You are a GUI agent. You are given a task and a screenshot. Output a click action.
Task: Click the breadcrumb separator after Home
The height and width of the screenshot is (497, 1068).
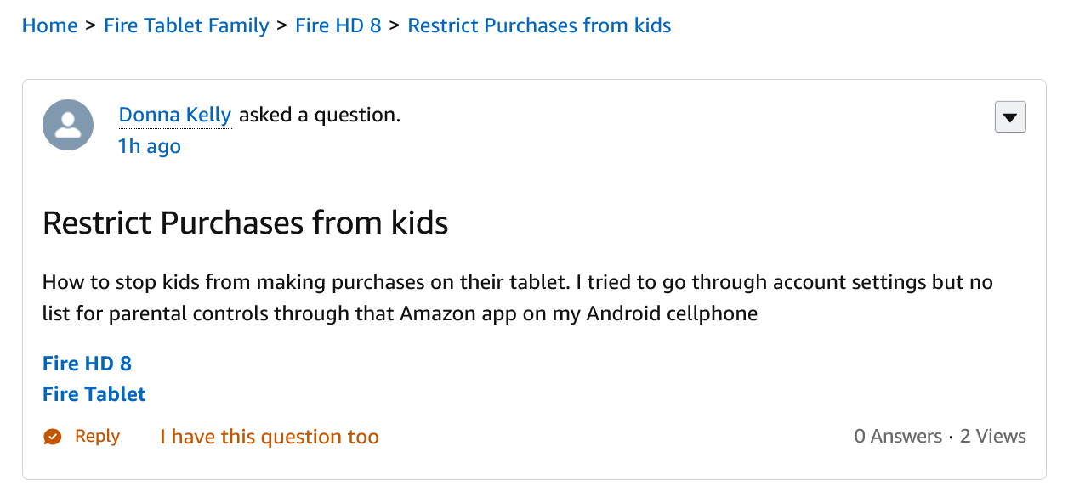click(x=91, y=25)
